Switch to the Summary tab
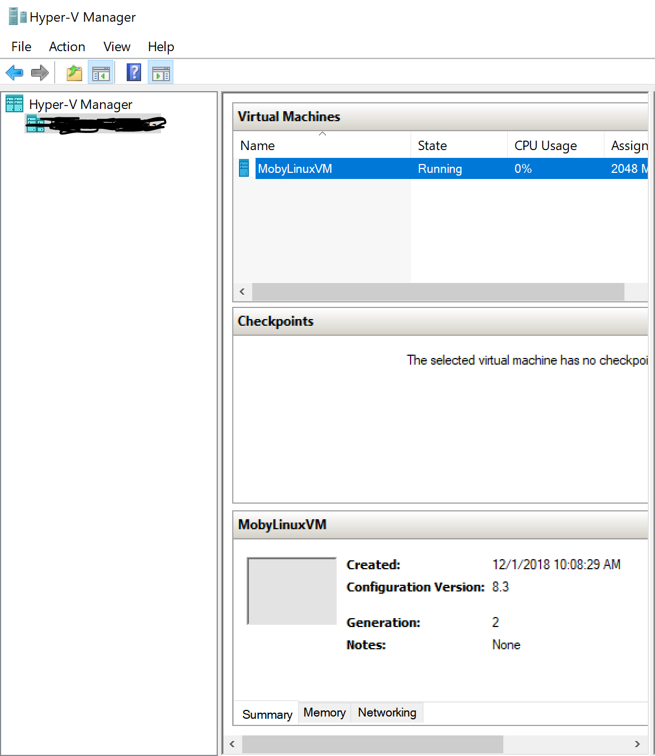Screen dimensions: 655x756 (x=267, y=714)
